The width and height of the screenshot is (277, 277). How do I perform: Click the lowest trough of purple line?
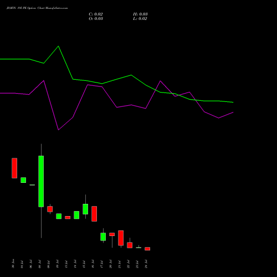58,130
